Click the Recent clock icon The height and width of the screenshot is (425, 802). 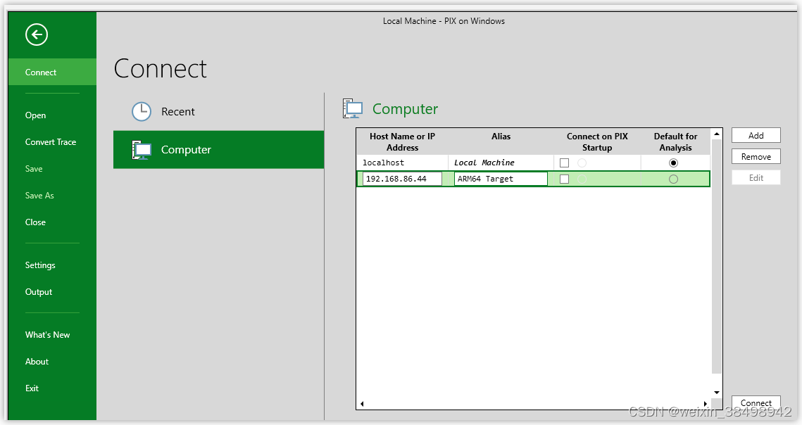coord(142,111)
